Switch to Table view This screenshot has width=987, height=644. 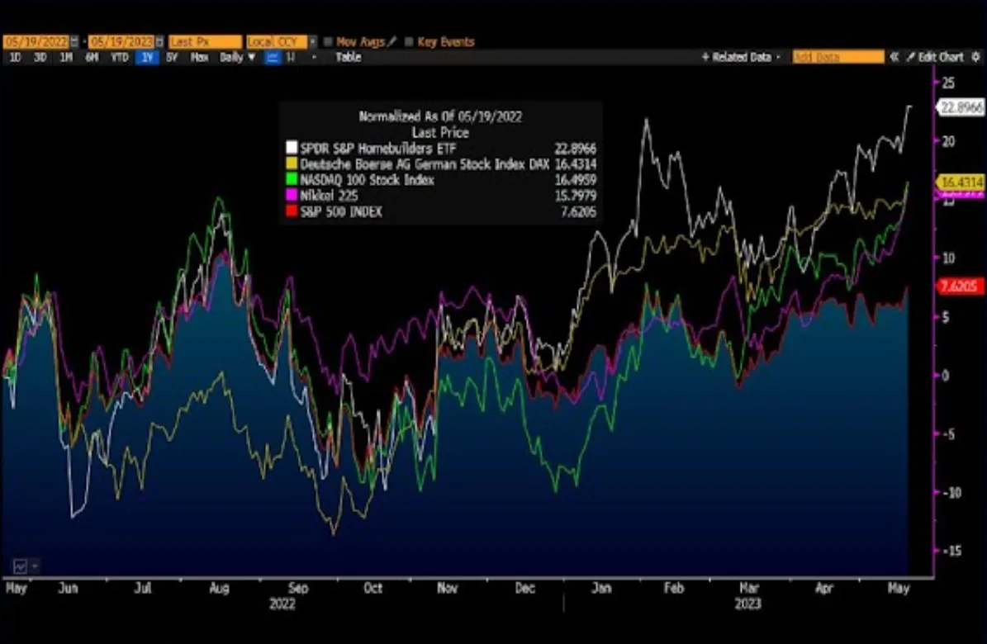[x=348, y=57]
